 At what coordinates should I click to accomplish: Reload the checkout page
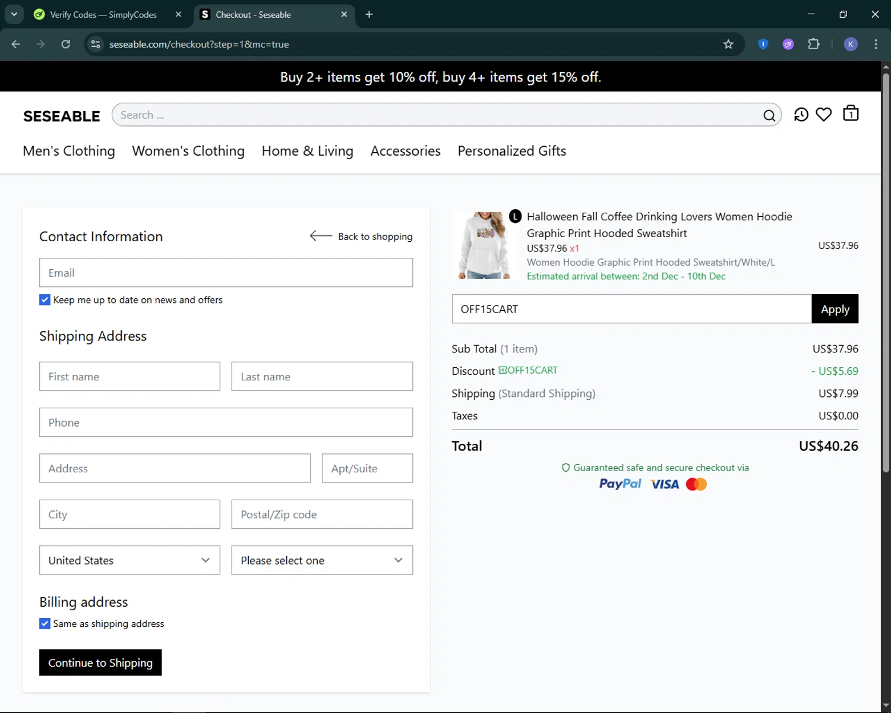(66, 45)
